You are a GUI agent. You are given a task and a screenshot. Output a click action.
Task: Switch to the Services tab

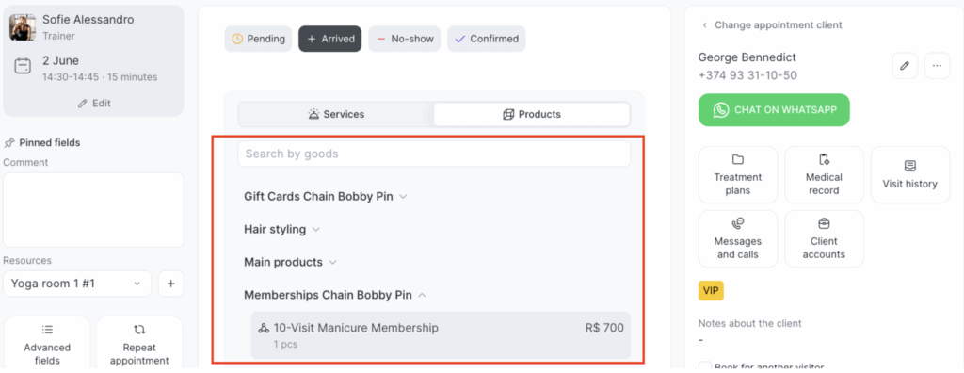coord(336,115)
